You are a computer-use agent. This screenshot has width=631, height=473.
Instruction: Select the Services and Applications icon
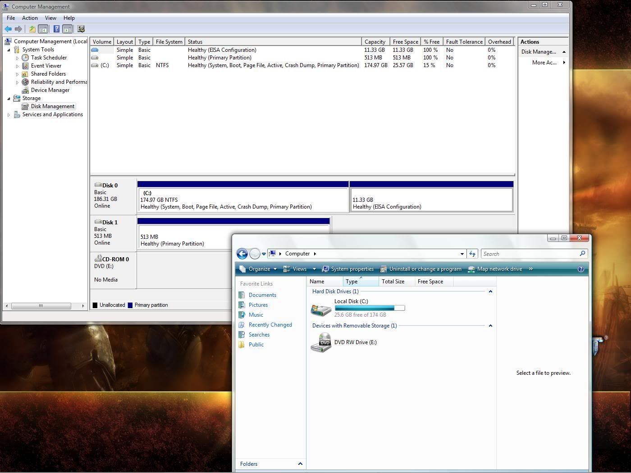17,114
